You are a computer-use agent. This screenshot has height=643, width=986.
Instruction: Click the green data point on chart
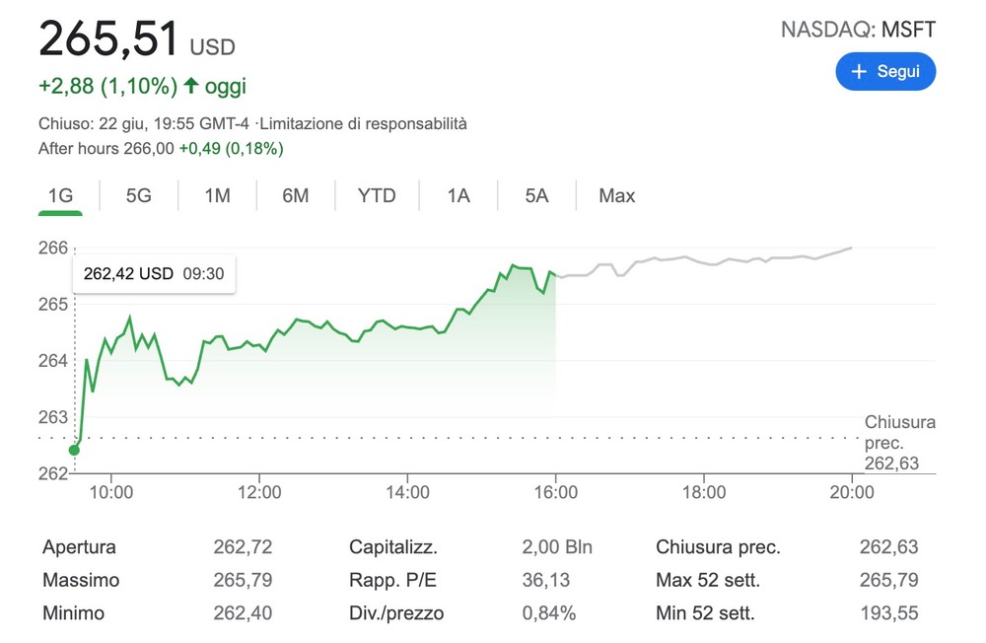click(x=74, y=451)
